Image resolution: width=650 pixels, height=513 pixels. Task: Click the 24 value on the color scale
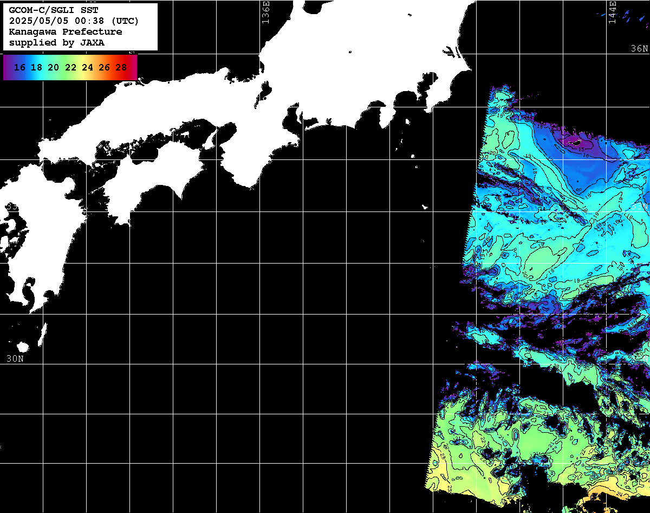click(87, 68)
